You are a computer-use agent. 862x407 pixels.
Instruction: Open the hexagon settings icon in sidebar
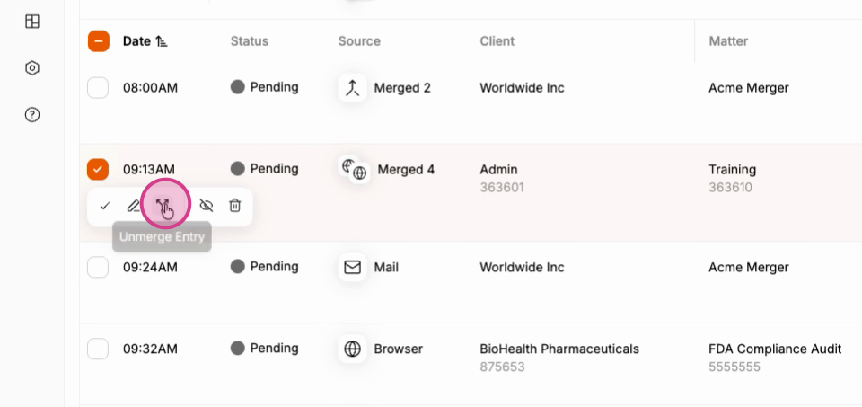(x=32, y=68)
